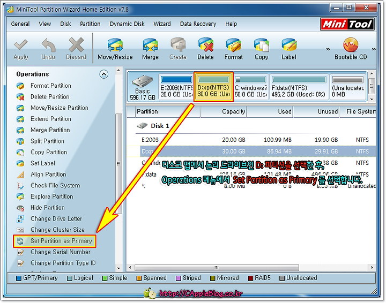The width and height of the screenshot is (386, 303).
Task: Expand toolbar overflow arrows before Bootable CD
Action: (x=328, y=49)
